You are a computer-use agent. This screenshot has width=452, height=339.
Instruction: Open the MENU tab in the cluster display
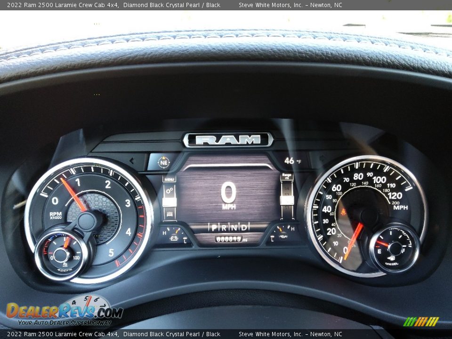tap(169, 179)
